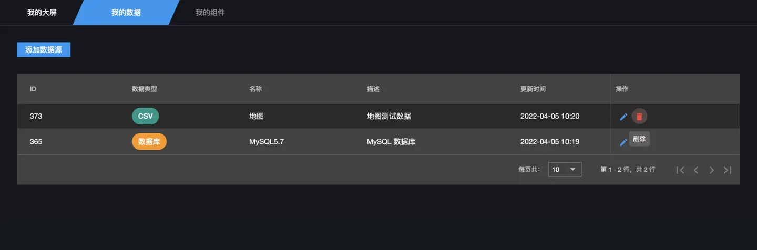Select the 我的数据 tab
Viewport: 757px width, 250px height.
coord(126,13)
